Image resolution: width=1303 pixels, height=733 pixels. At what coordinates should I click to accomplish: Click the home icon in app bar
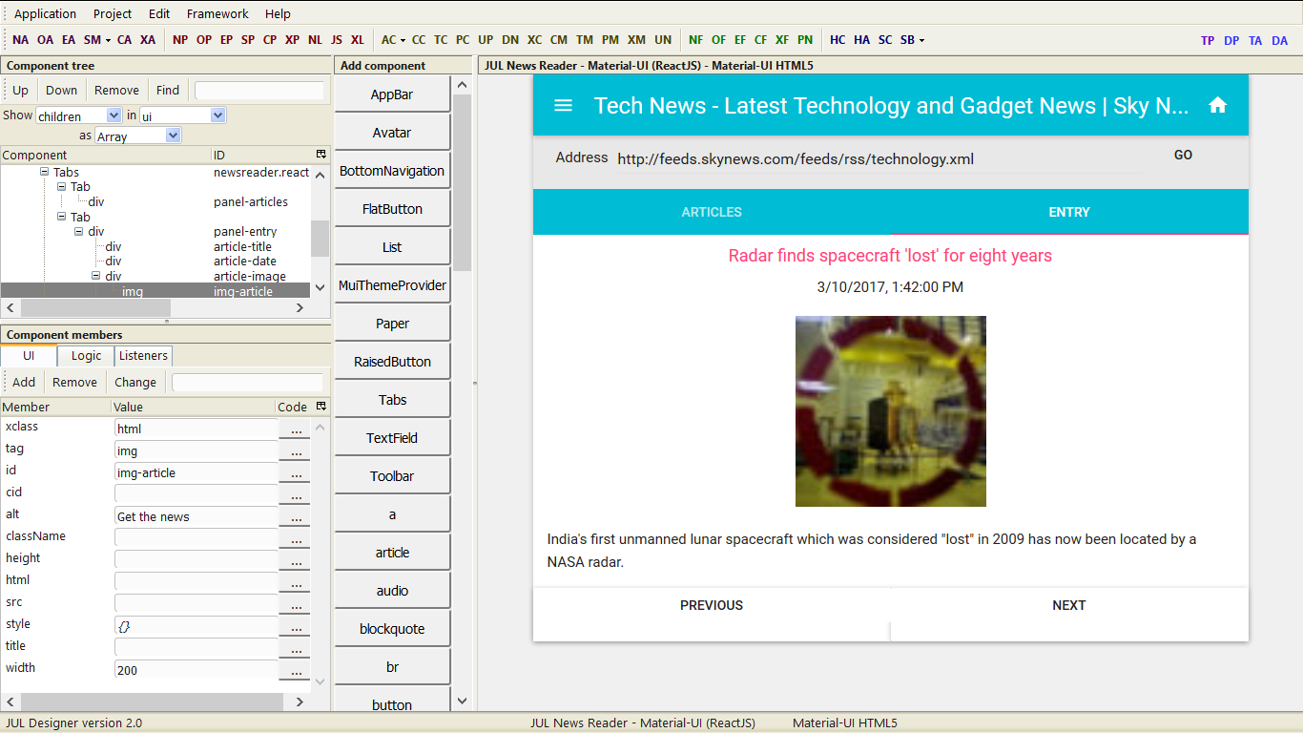coord(1217,105)
